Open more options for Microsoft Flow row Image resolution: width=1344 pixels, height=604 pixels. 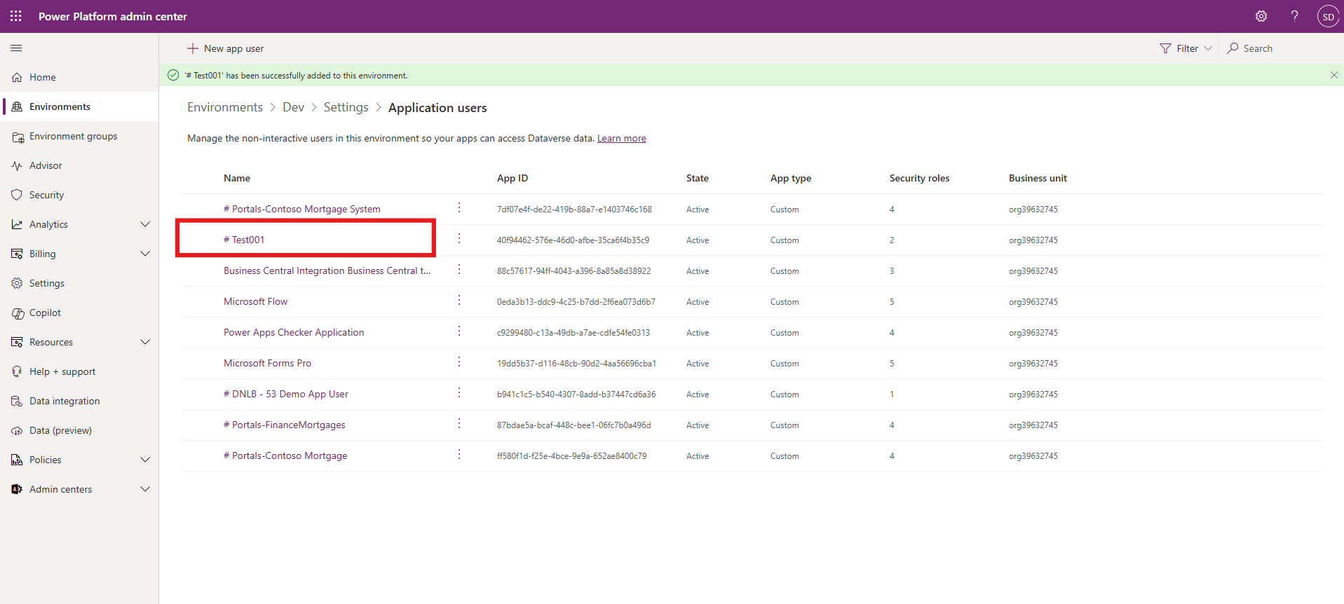[459, 301]
